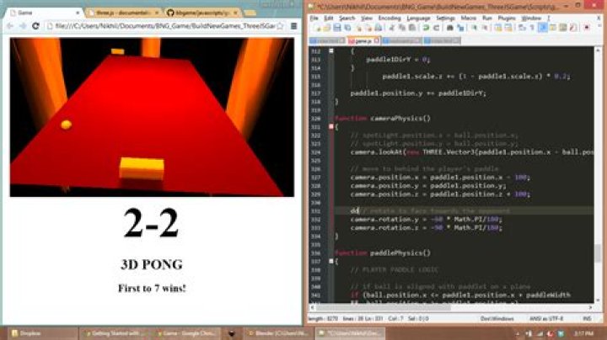Click Chrome's back arrow
Image resolution: width=607 pixels, height=340 pixels.
click(x=10, y=26)
